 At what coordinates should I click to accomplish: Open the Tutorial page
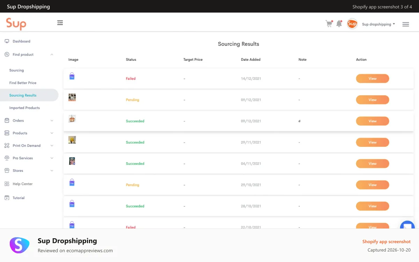(x=19, y=198)
